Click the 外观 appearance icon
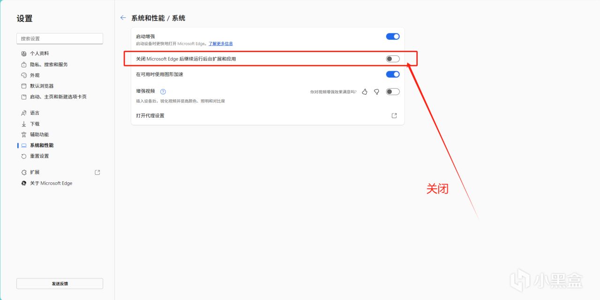The width and height of the screenshot is (600, 300). tap(24, 75)
